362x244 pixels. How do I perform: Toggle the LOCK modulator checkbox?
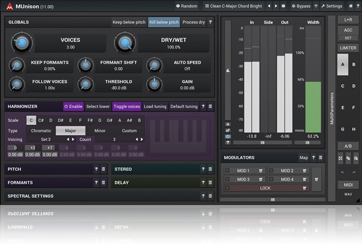pos(228,188)
